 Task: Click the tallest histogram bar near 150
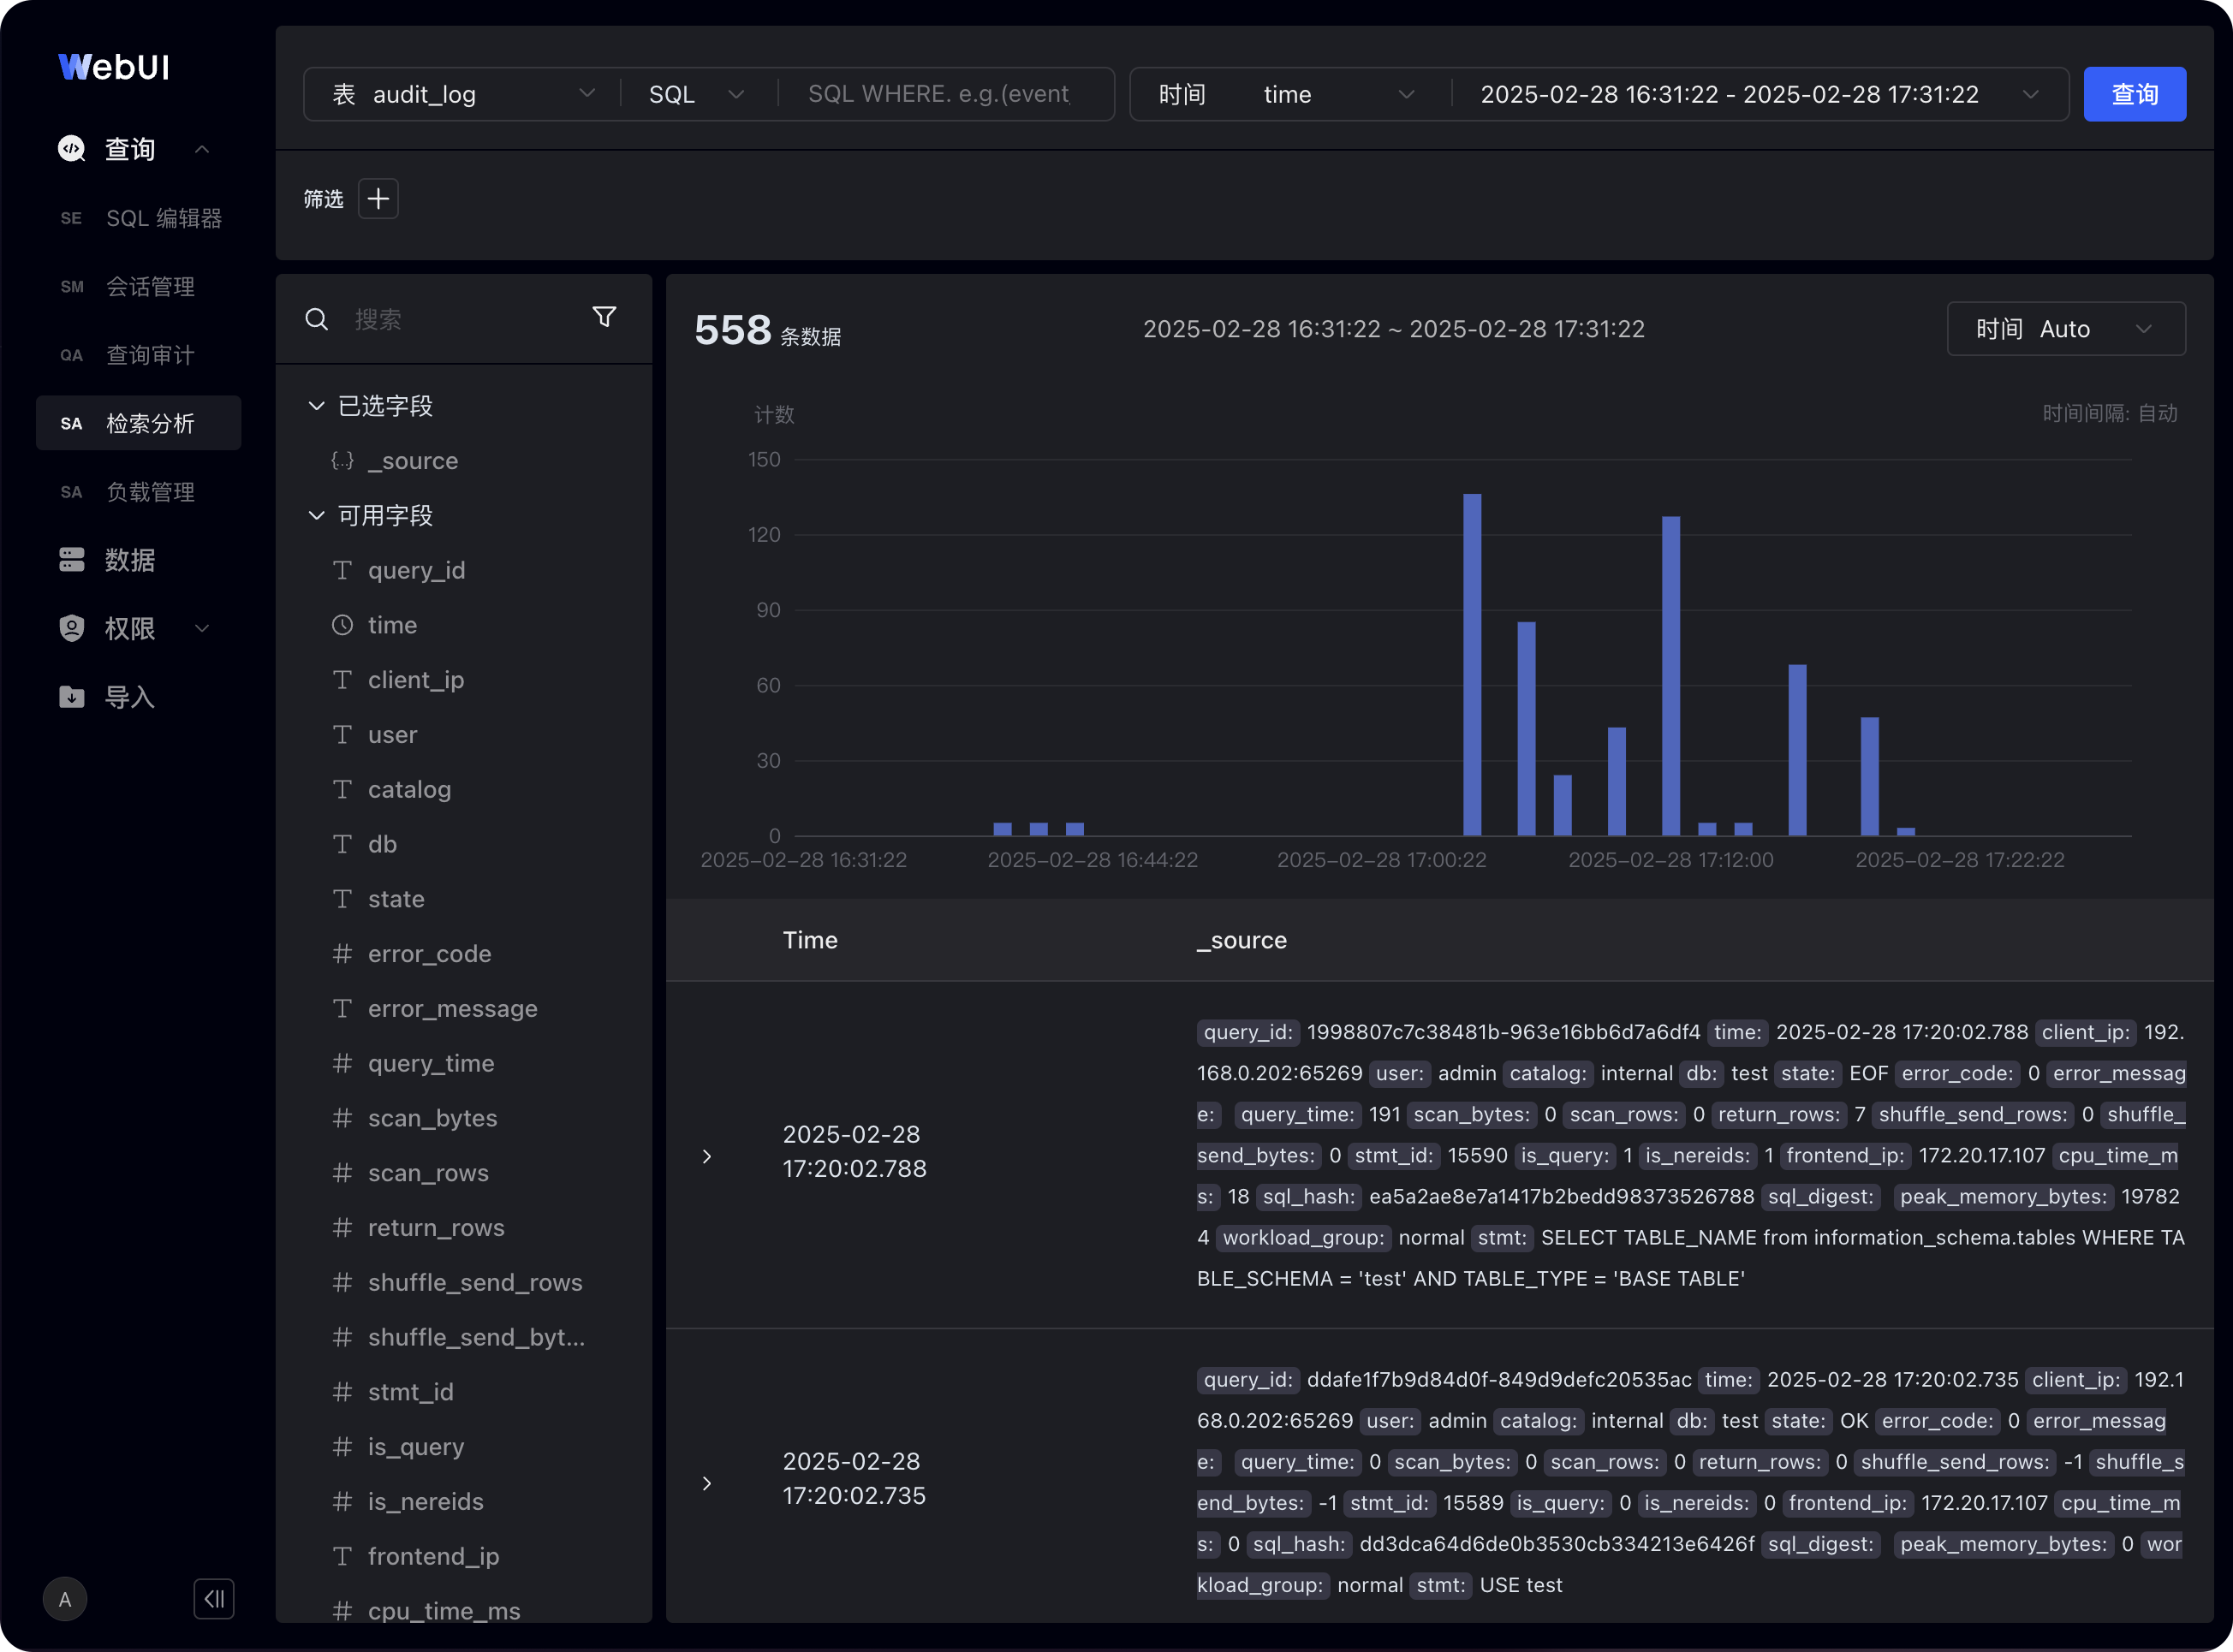pyautogui.click(x=1472, y=665)
